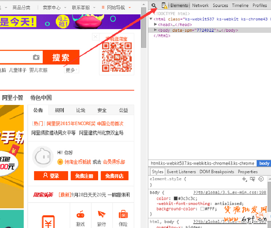The height and width of the screenshot is (228, 271).
Task: Click the 登录 login button
Action: [51, 176]
